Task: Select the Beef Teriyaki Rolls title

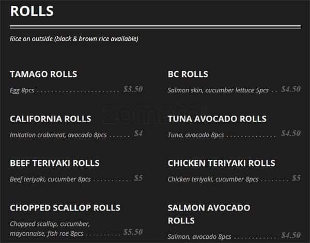Action: 55,163
